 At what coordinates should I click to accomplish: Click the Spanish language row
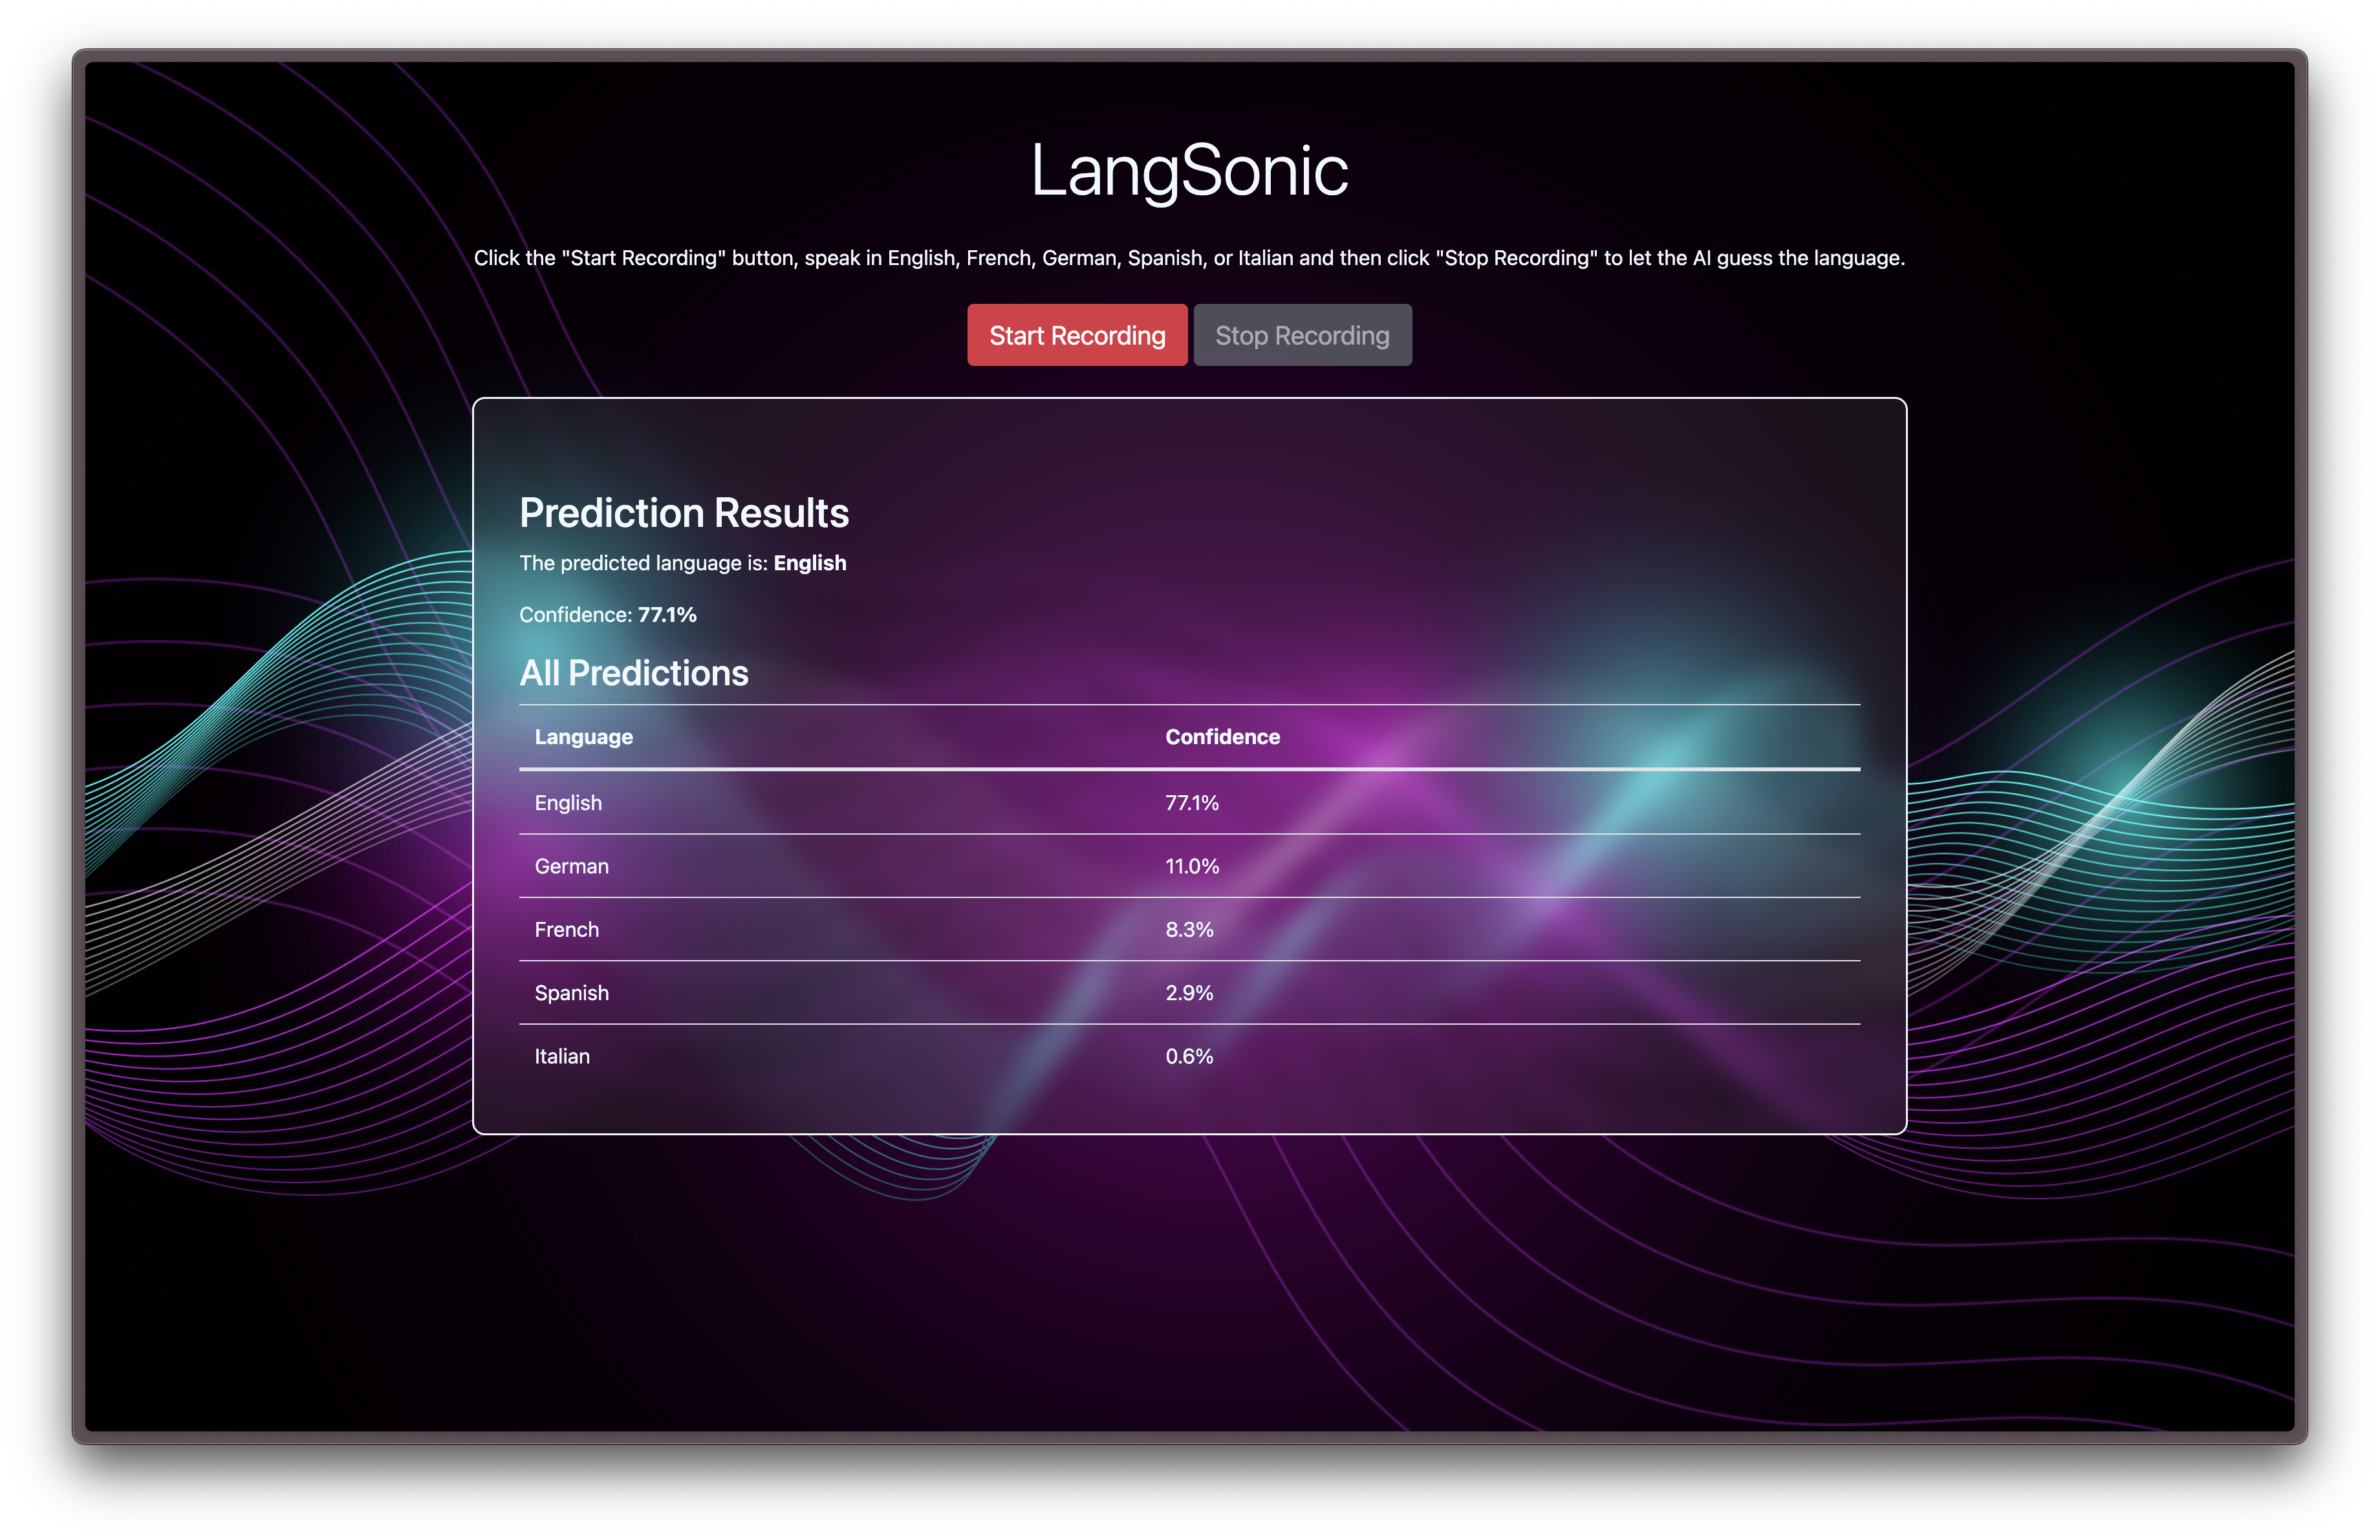[571, 992]
